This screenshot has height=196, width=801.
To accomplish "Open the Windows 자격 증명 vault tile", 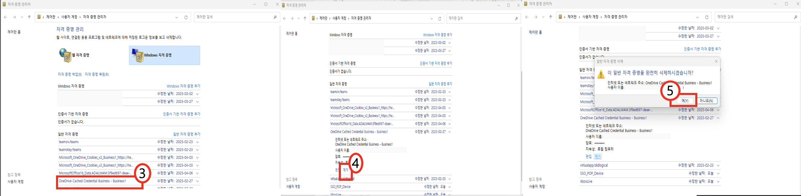I will click(x=164, y=55).
